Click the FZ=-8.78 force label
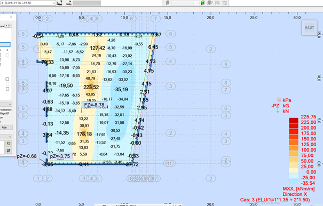Viewport: 323px width, 206px height. [94, 105]
